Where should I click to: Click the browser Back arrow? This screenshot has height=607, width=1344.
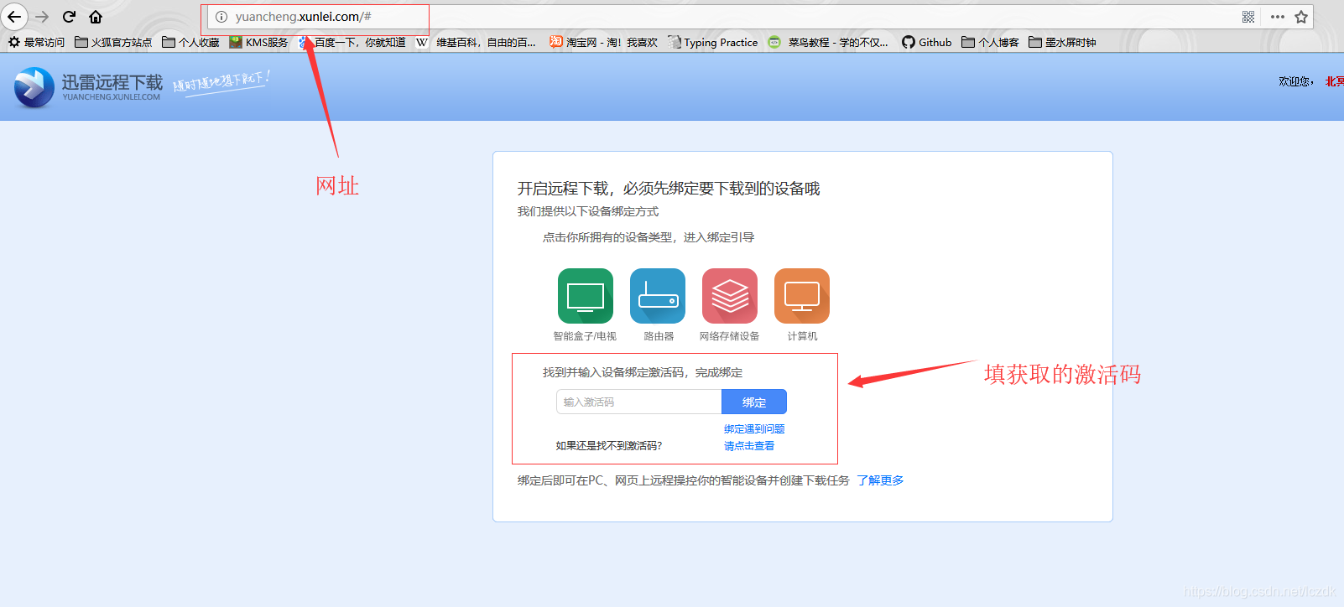point(14,17)
